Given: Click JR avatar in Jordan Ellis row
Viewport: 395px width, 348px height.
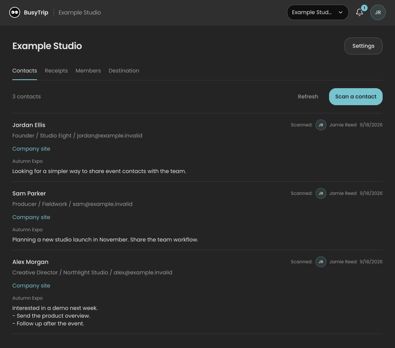Looking at the screenshot, I should click(321, 125).
